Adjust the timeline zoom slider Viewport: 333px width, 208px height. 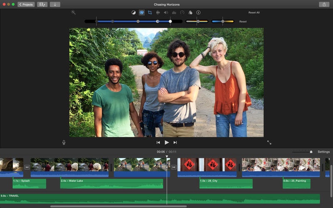click(311, 152)
